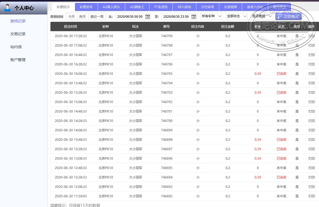
Task: Click the 0.39 prize for period 746703
Action: [258, 92]
